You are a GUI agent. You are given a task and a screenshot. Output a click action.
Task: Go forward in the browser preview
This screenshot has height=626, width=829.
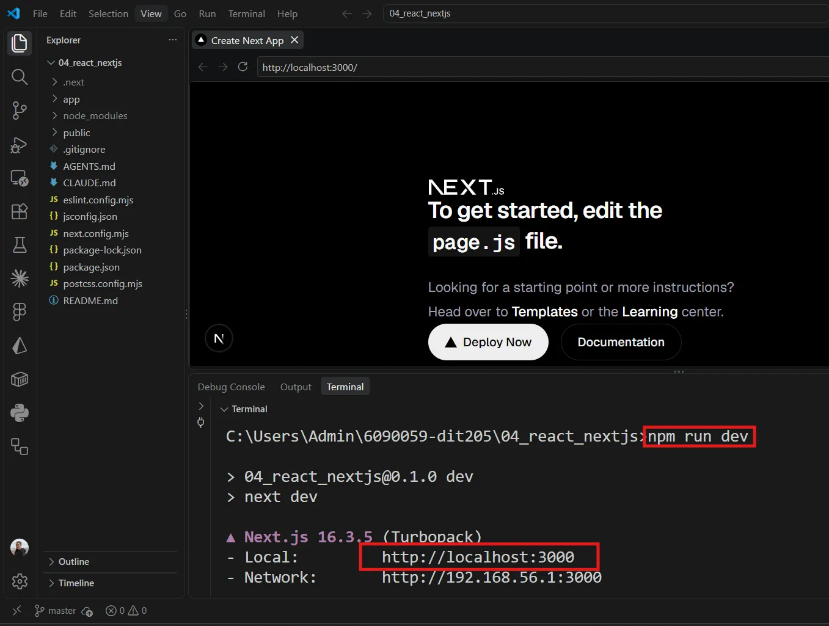(223, 67)
